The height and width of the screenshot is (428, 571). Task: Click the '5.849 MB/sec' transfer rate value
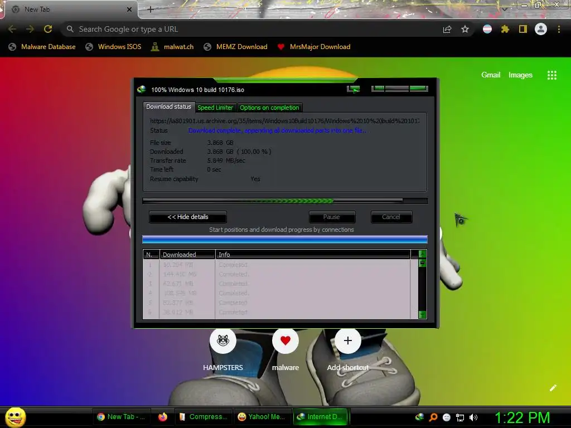(x=226, y=160)
